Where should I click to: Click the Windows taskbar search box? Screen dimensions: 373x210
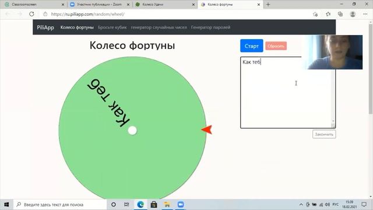click(60, 205)
